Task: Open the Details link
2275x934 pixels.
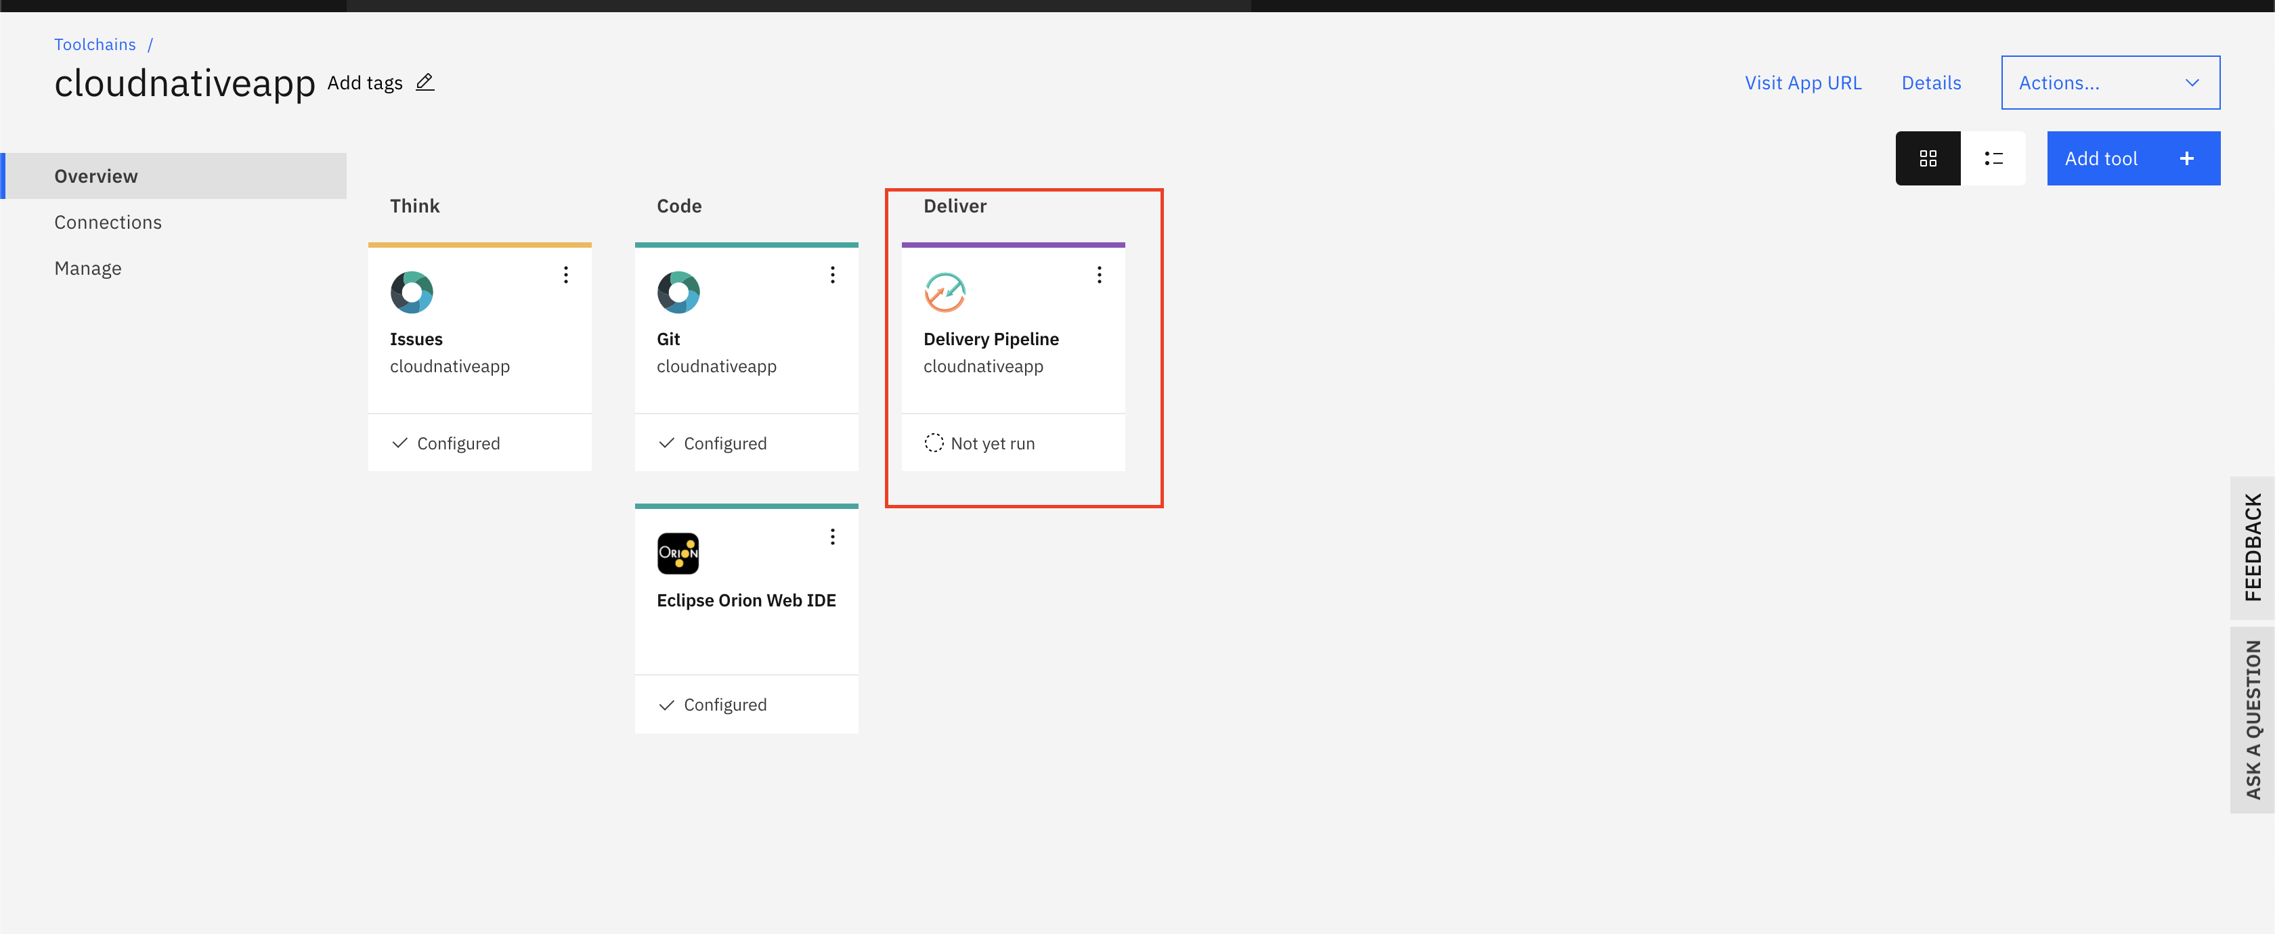Action: pos(1930,83)
